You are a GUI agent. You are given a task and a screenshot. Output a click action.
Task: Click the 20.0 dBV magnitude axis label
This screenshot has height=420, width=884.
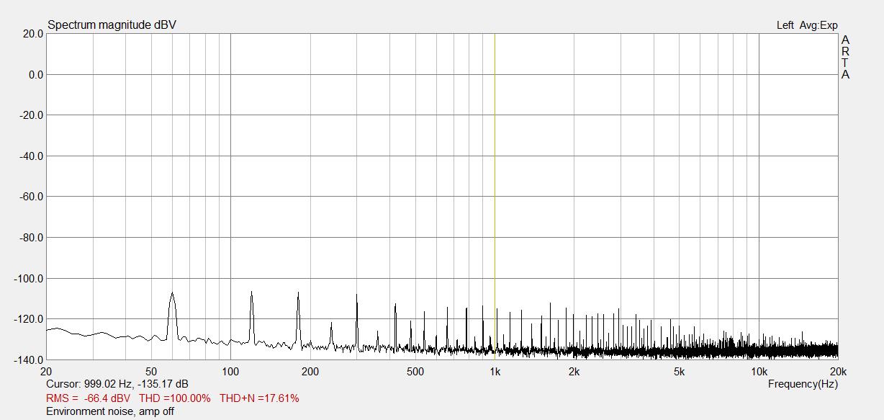(32, 34)
